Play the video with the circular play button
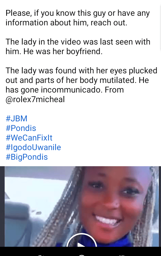 click(x=82, y=242)
